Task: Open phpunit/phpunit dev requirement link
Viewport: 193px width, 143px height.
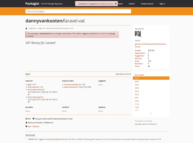Action: 71,87
